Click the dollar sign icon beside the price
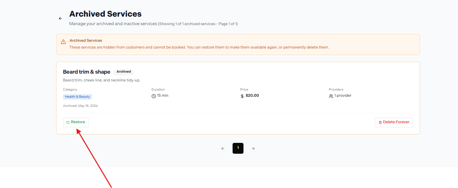 [242, 96]
